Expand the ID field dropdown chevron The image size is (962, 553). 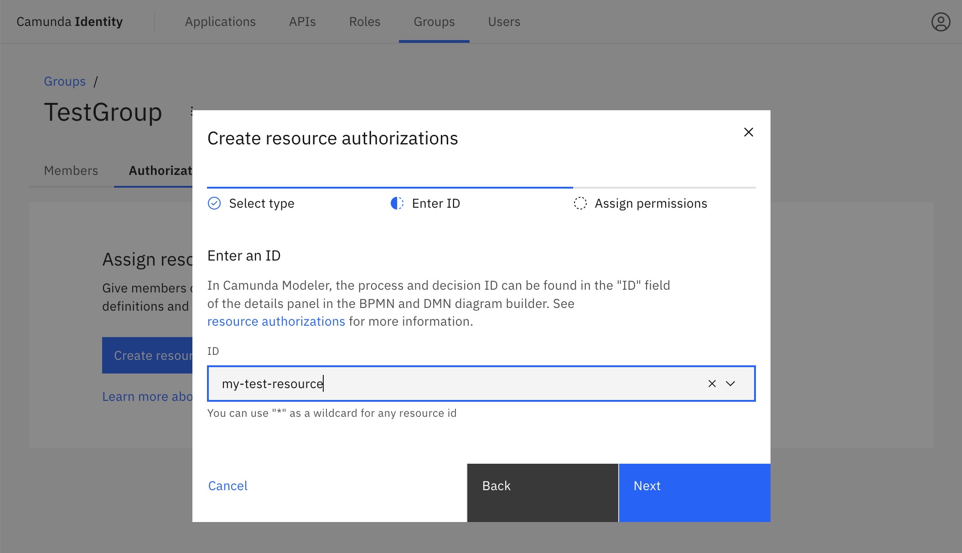tap(730, 384)
